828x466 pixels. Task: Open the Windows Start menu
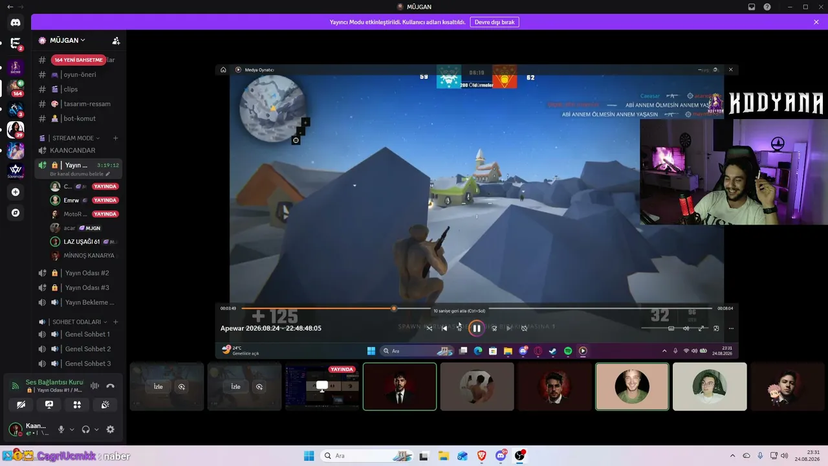[309, 456]
